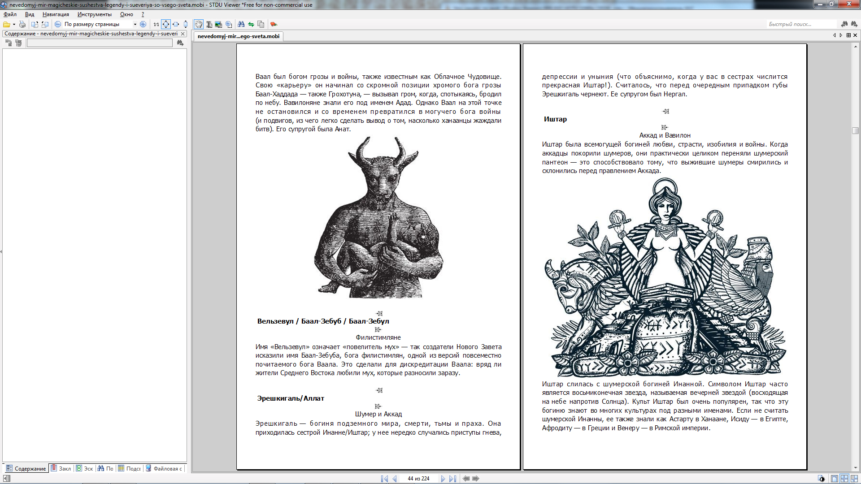
Task: Select the image selection tool
Action: 218,24
